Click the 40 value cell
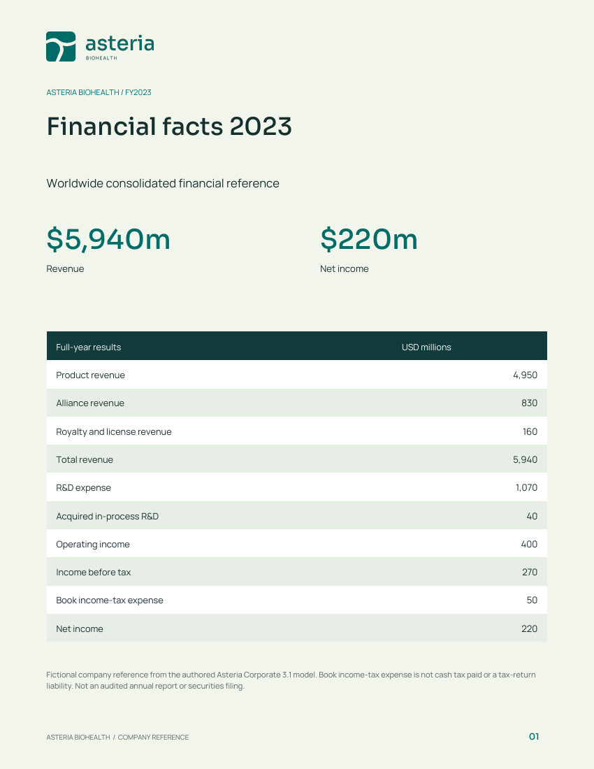The height and width of the screenshot is (769, 594). [x=532, y=516]
